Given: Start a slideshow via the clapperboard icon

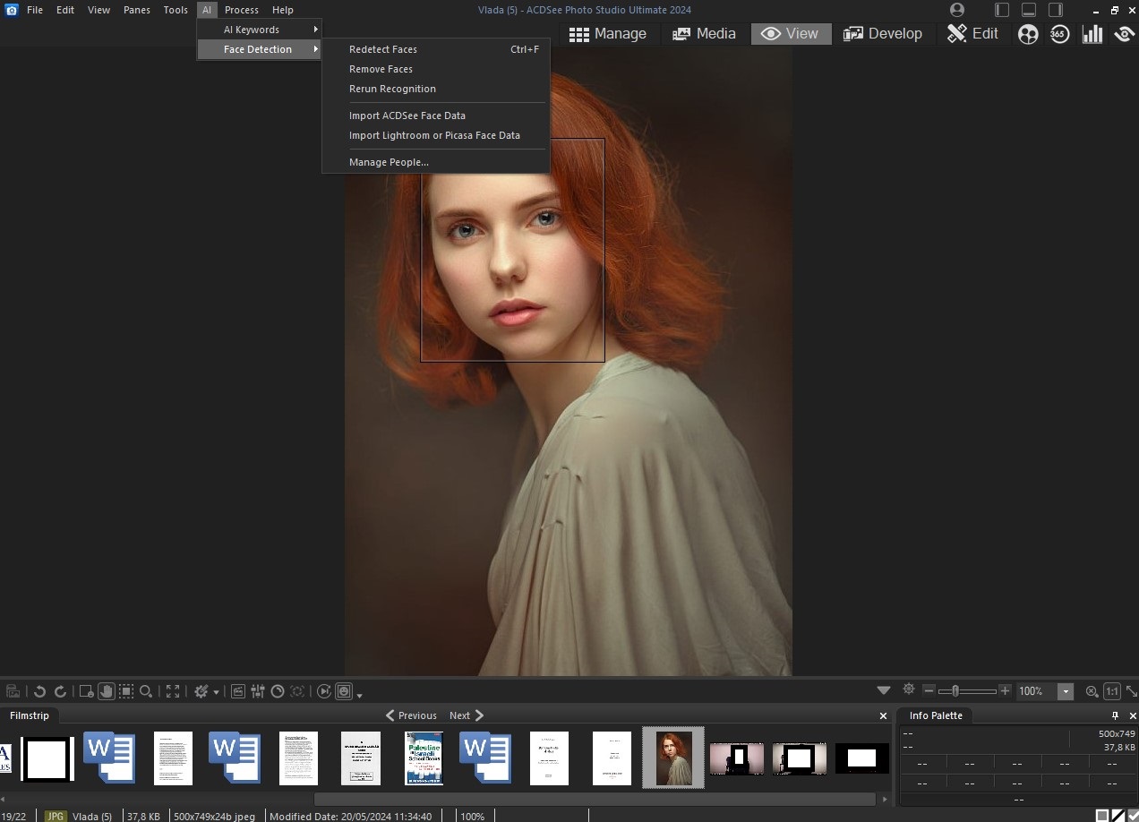Looking at the screenshot, I should 236,691.
